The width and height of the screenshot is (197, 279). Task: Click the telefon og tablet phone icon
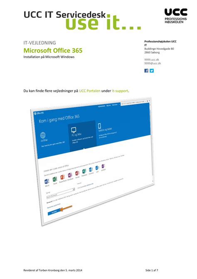[x=99, y=126]
